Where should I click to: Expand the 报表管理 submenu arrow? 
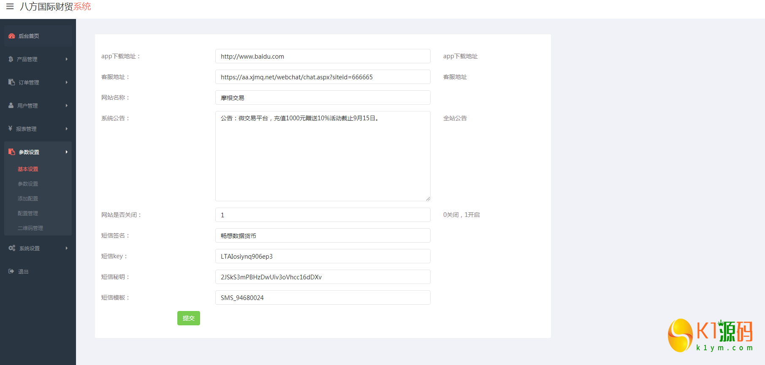coord(67,129)
